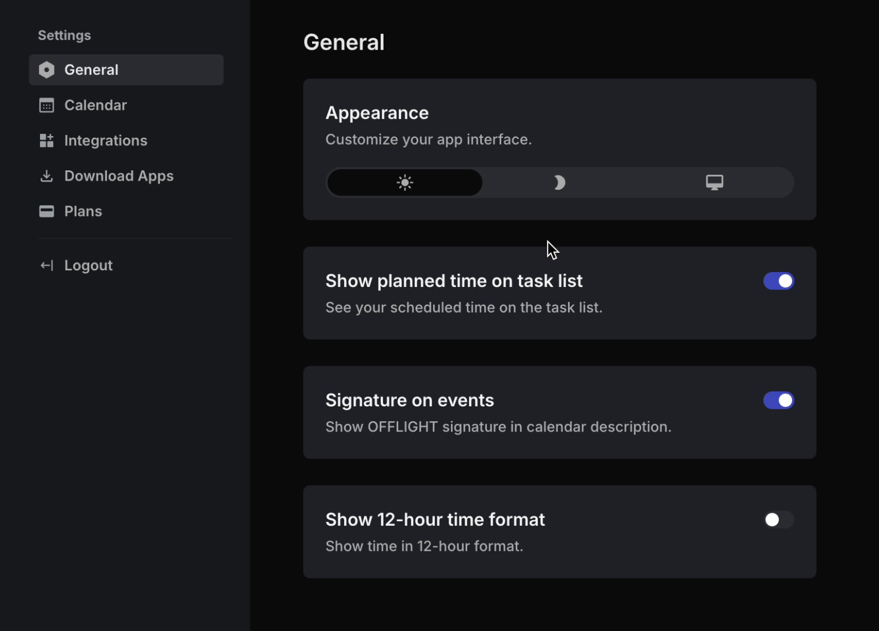Viewport: 879px width, 631px height.
Task: Click the Appearance section heading
Action: click(377, 113)
